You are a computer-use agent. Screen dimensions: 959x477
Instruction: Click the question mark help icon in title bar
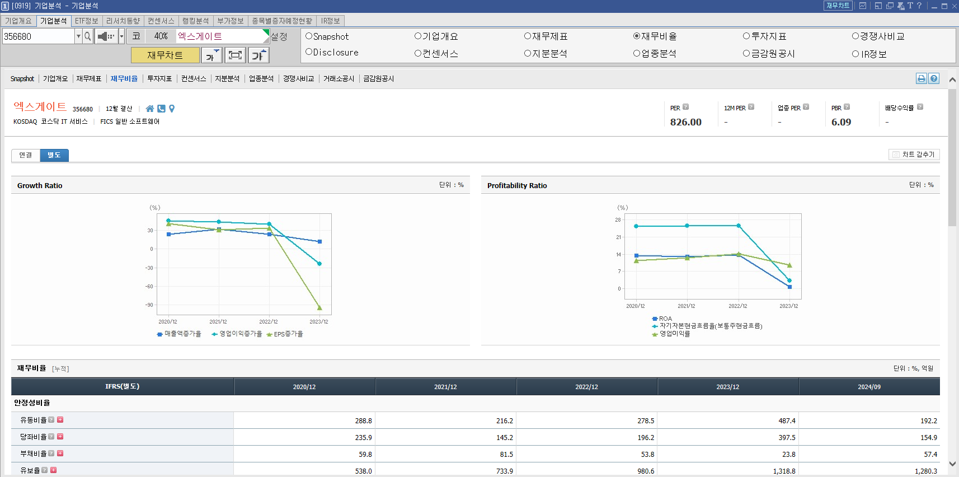(x=919, y=6)
